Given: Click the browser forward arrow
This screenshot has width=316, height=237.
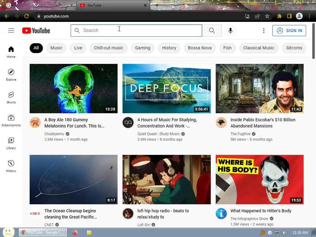Looking at the screenshot, I should click(x=17, y=16).
